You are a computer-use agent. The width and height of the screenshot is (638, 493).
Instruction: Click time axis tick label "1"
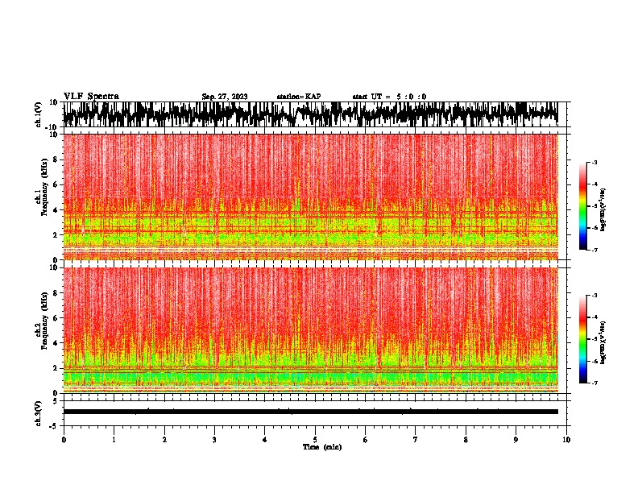click(114, 440)
